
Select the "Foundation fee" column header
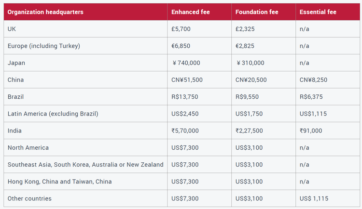coord(256,12)
